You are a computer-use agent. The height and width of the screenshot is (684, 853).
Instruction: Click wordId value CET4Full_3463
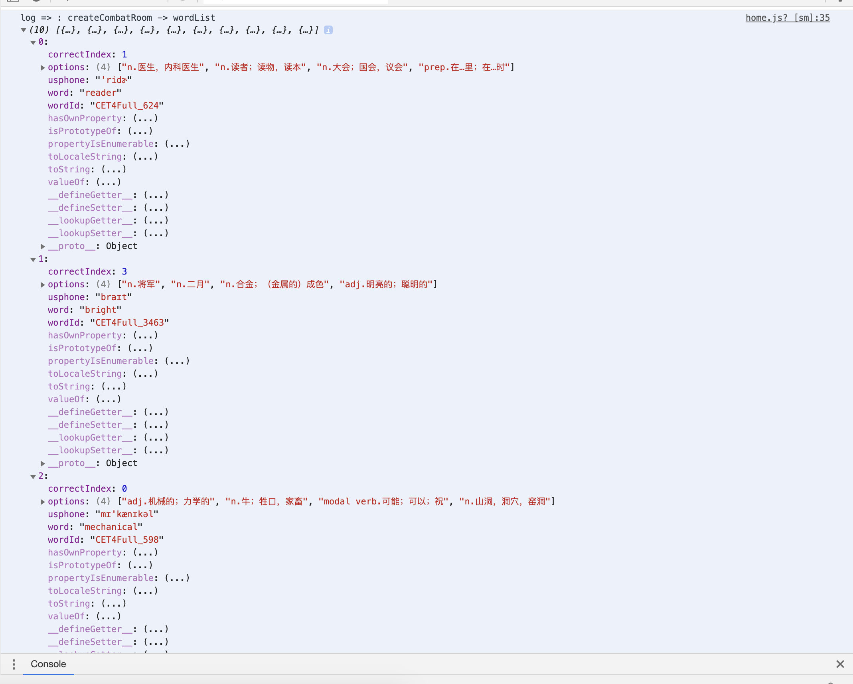(129, 322)
